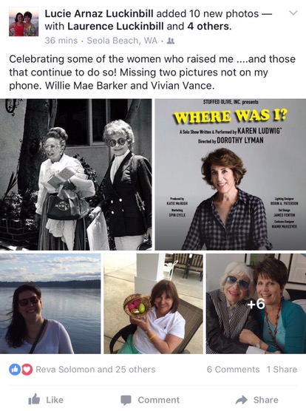
Task: Open the post options chevron menu
Action: (293, 13)
